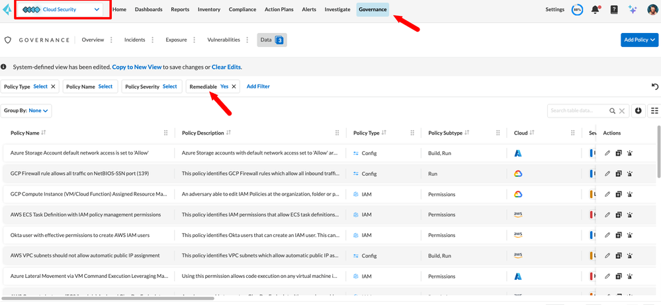Reset filters with the undo arrow icon
Viewport: 661px width, 305px height.
(x=654, y=86)
